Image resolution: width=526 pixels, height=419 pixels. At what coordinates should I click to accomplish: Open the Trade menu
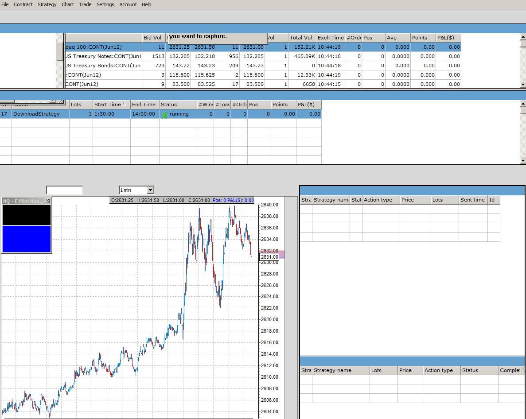pos(85,4)
